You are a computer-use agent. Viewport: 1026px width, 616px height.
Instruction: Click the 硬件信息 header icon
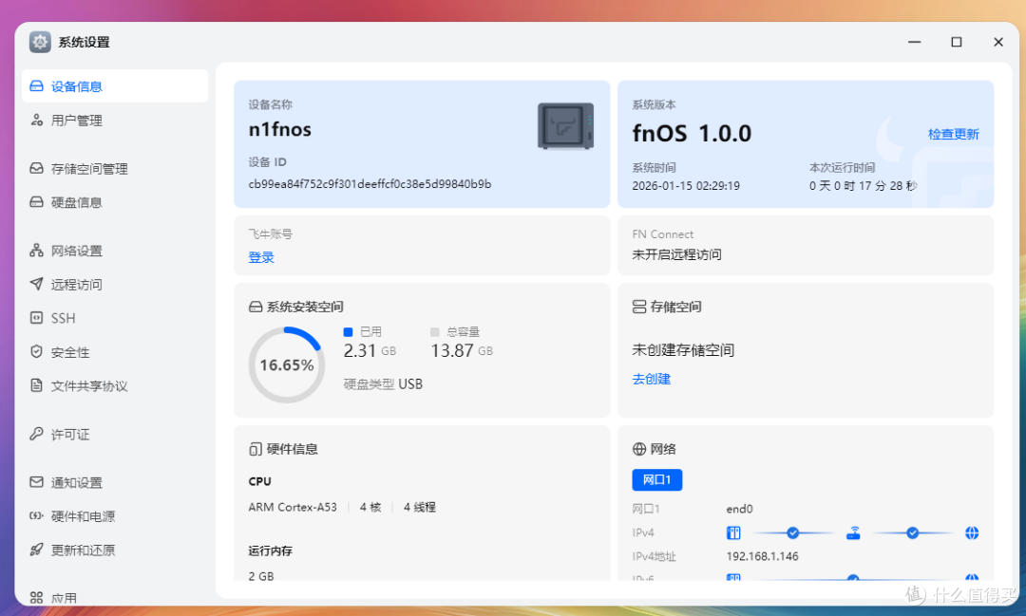coord(256,449)
